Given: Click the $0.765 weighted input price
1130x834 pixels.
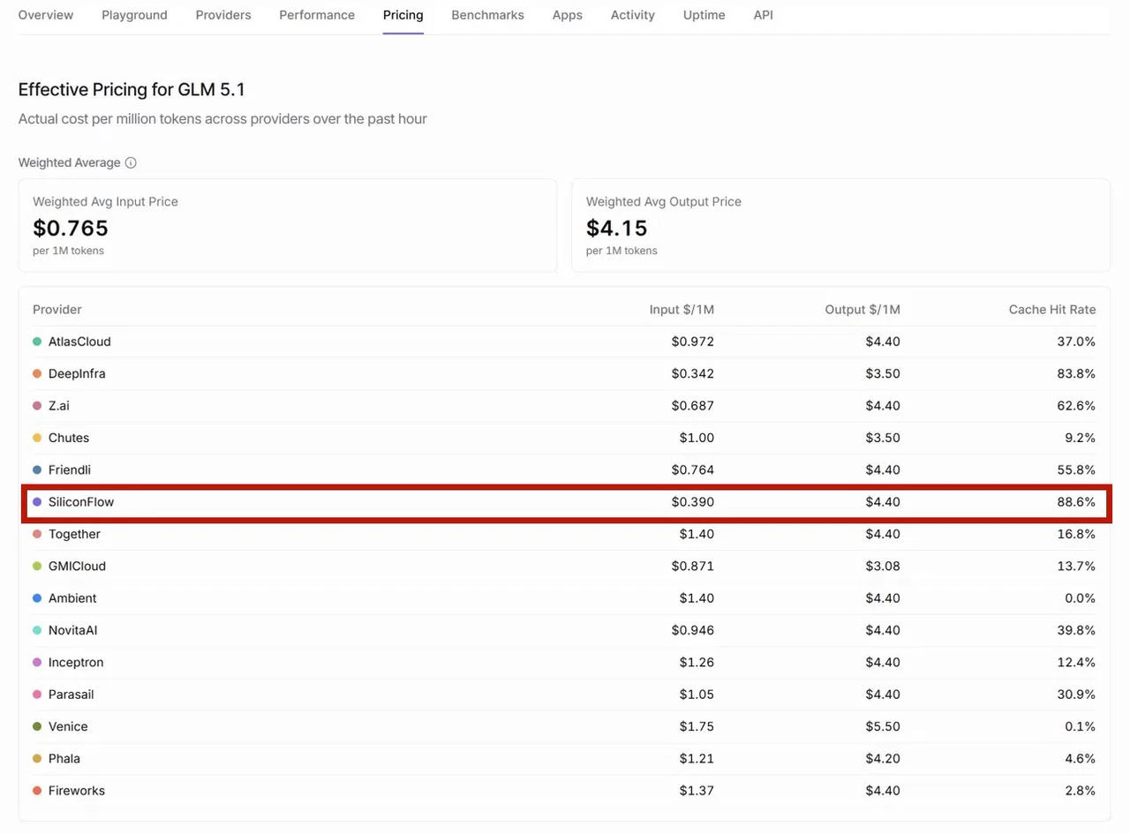Looking at the screenshot, I should click(71, 228).
